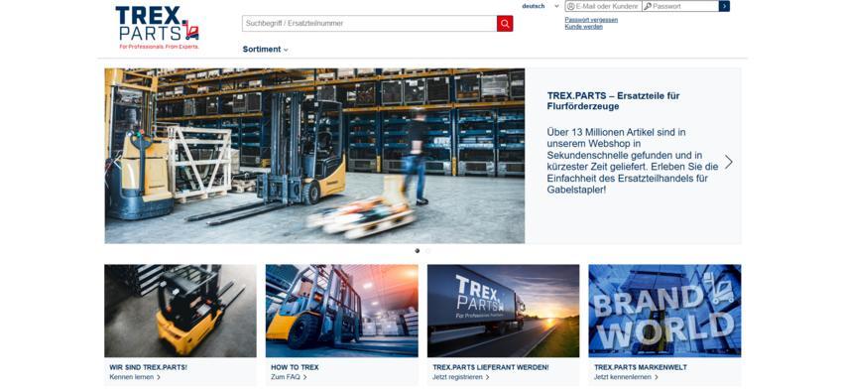The height and width of the screenshot is (391, 842).
Task: Click the TREX.PARTS LIEFERANT WERDEN! heading
Action: pos(491,368)
